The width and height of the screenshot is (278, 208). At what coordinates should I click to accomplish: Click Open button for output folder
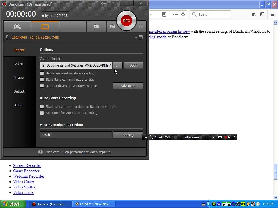[x=134, y=66]
